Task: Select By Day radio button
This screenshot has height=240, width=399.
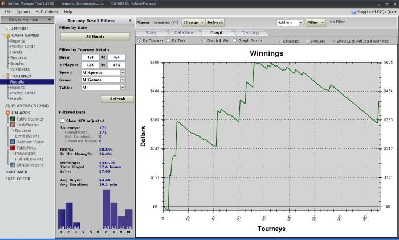Action: 168,40
